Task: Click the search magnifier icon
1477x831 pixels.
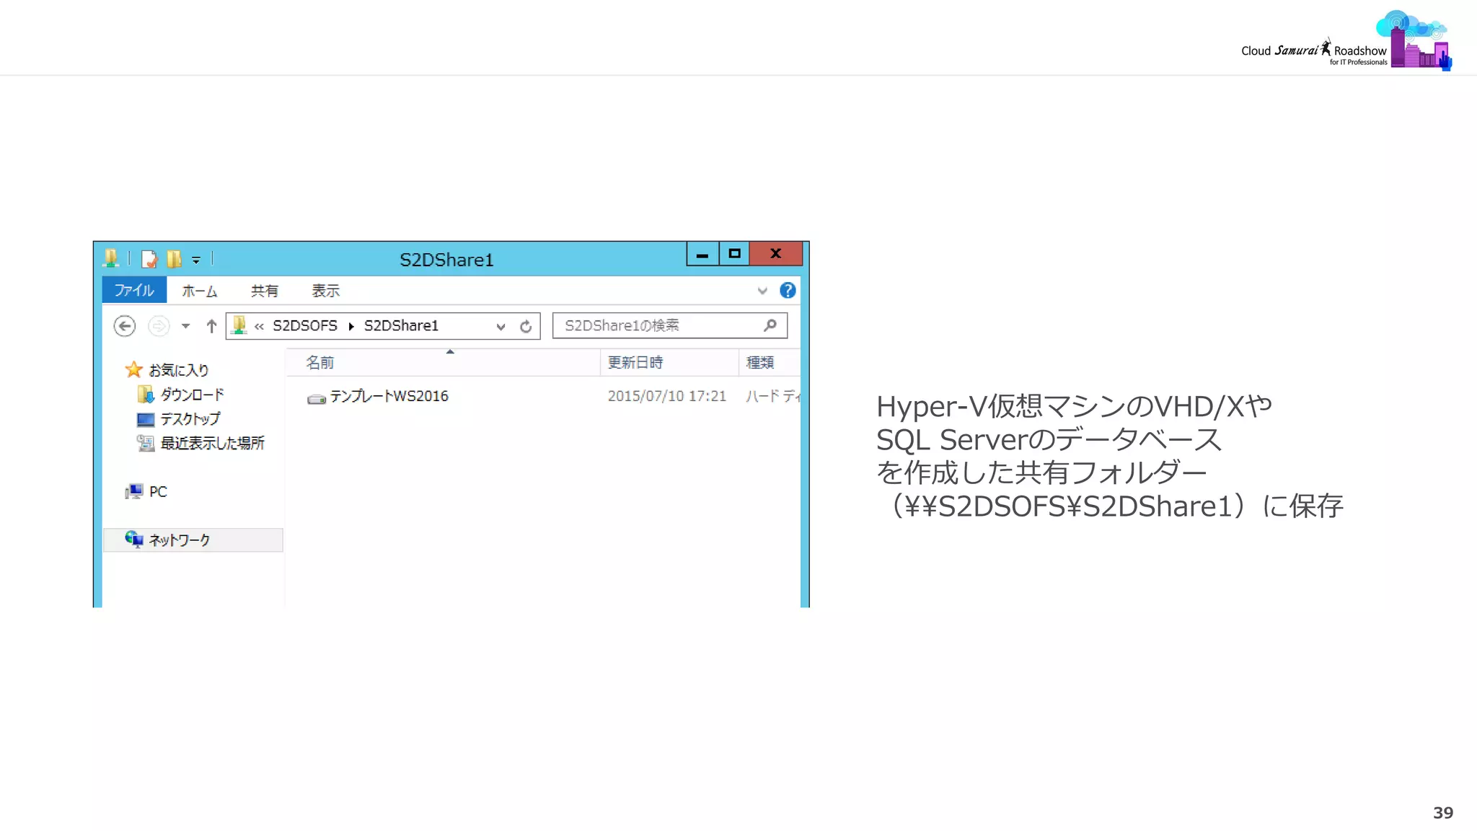Action: click(770, 325)
